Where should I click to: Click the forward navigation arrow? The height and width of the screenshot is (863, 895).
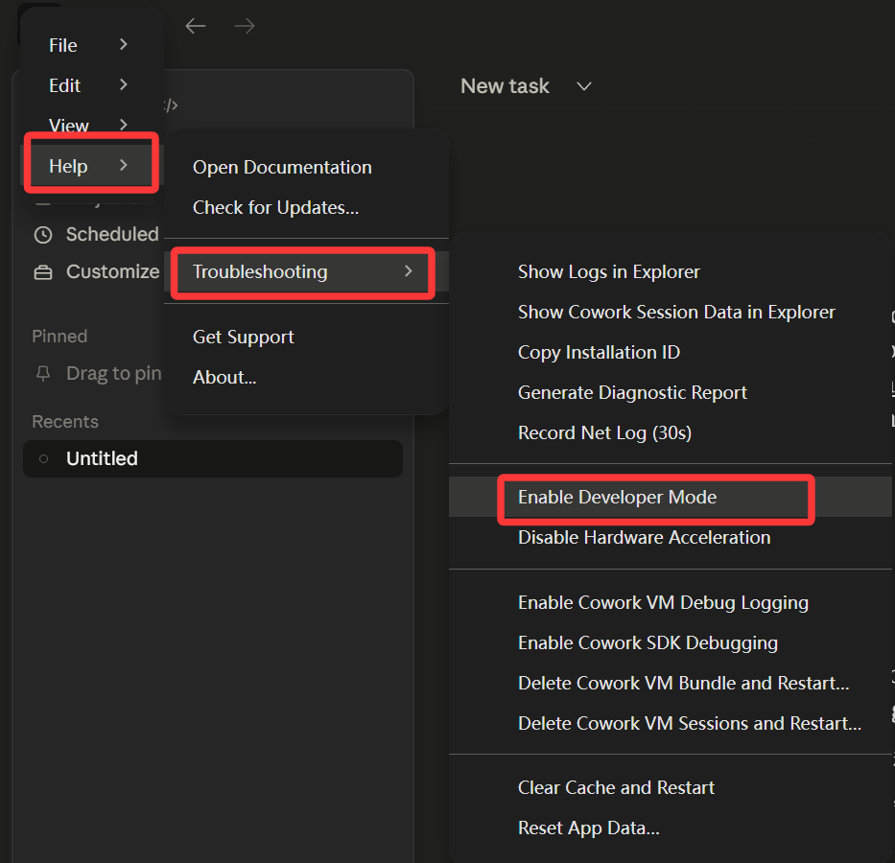point(245,26)
